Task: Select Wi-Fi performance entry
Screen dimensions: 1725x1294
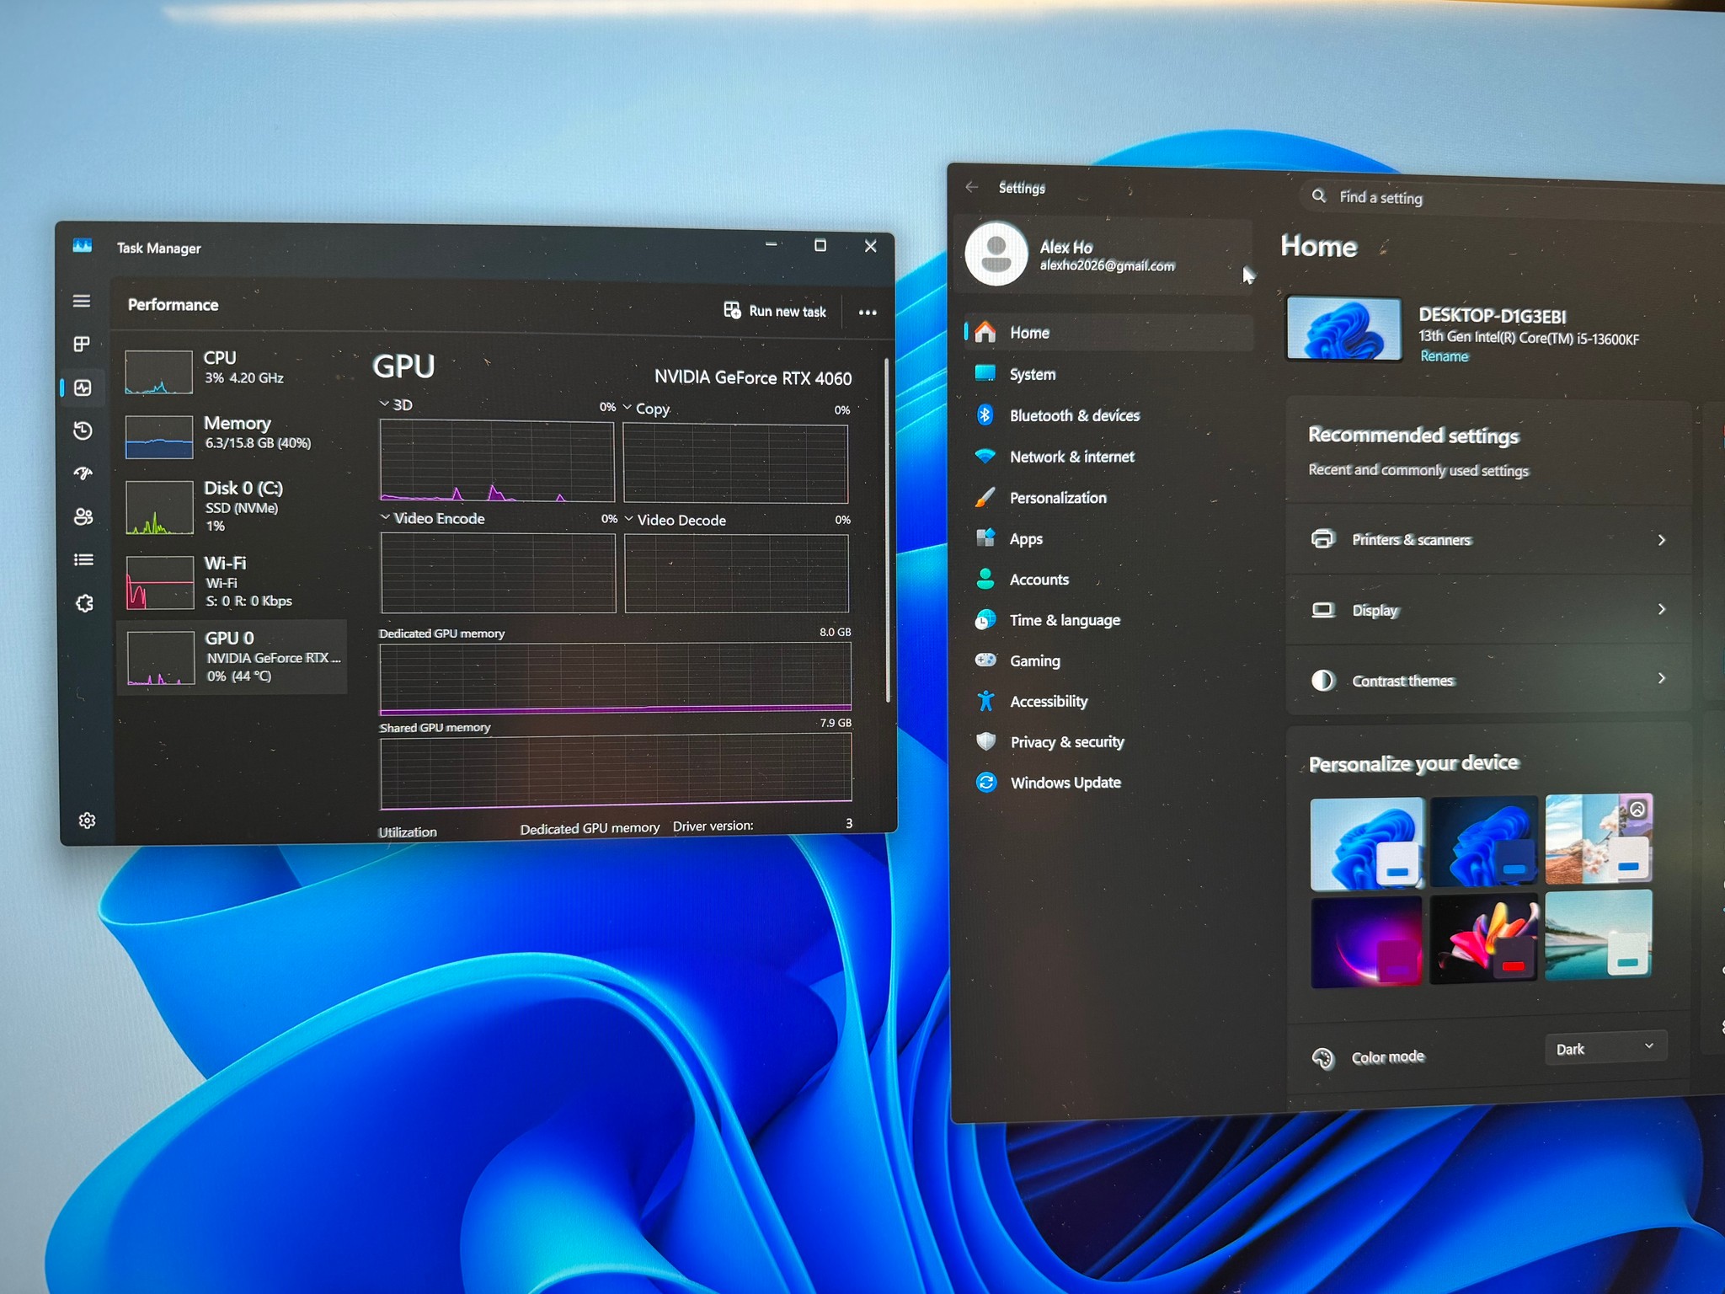Action: pos(232,581)
